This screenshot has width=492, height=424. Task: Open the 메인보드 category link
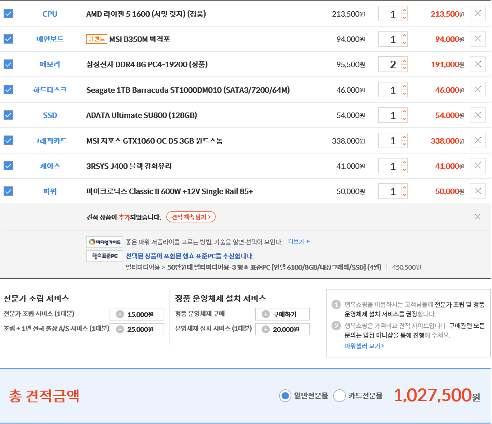50,39
